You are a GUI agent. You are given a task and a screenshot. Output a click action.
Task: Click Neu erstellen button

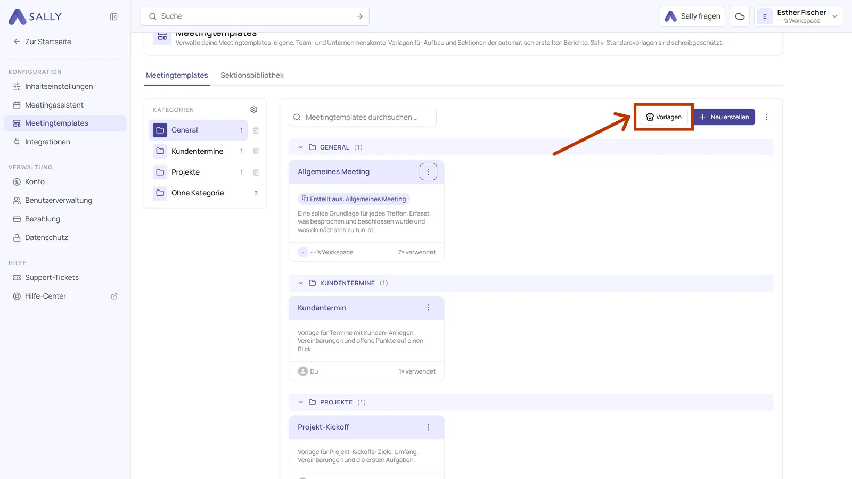coord(724,117)
